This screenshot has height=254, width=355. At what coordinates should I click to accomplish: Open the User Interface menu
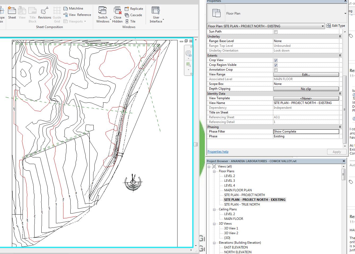click(156, 15)
